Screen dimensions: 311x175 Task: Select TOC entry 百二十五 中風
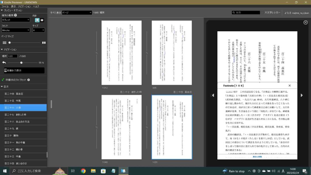(23, 101)
